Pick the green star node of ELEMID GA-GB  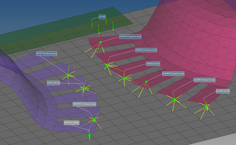tap(207, 106)
